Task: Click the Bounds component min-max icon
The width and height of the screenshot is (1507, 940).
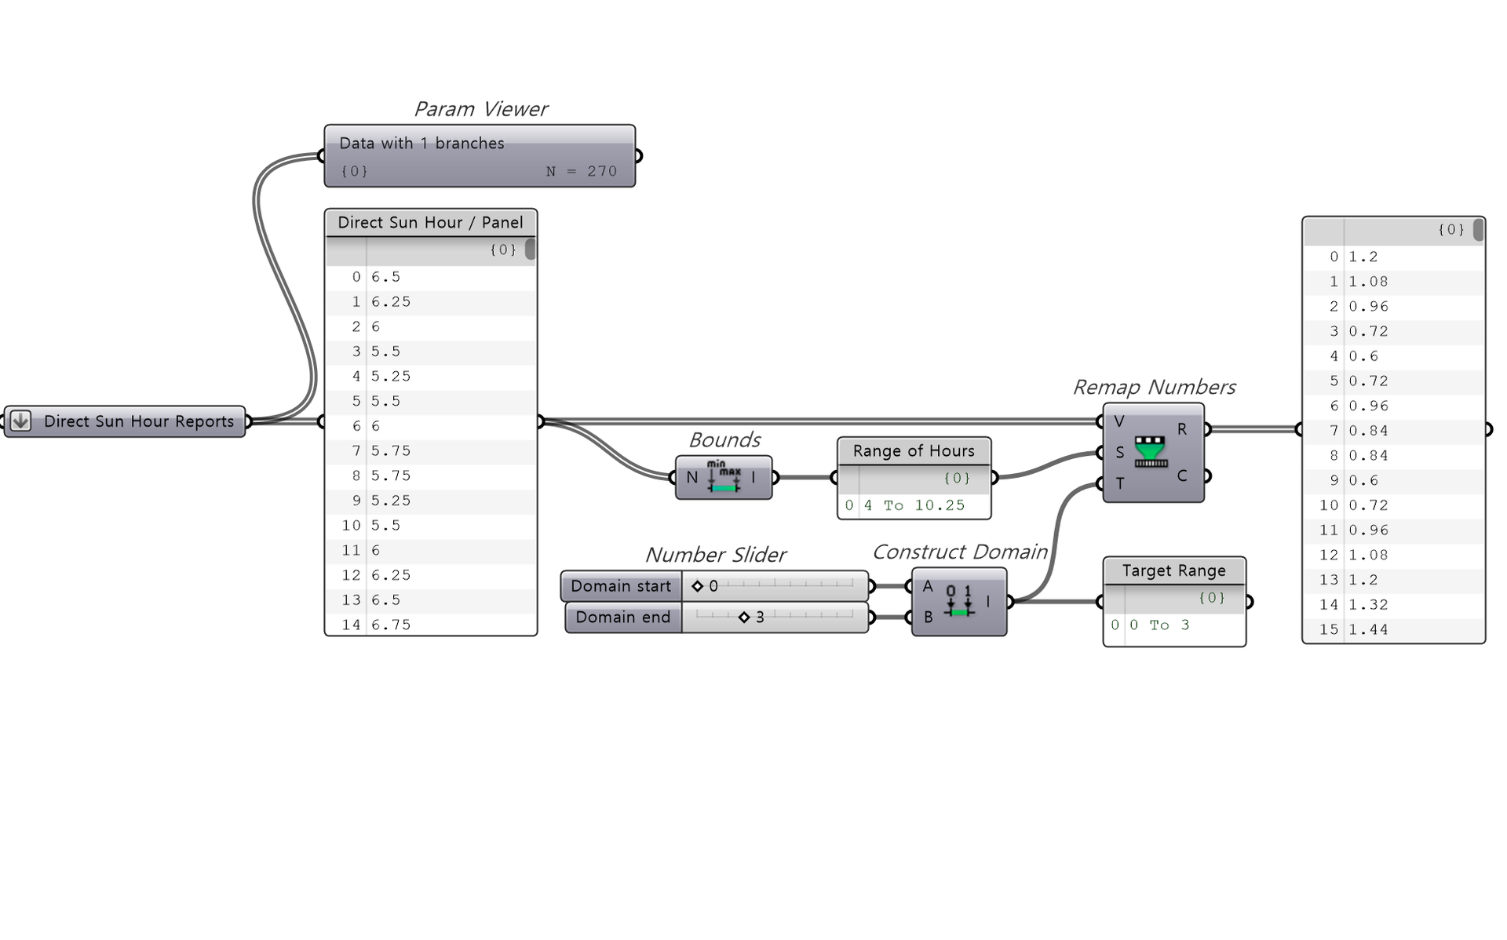Action: (x=724, y=477)
